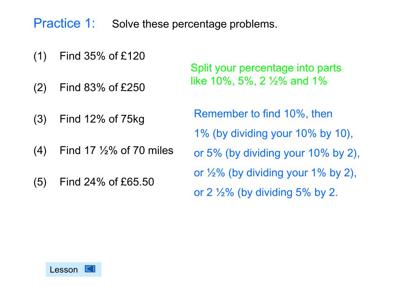The image size is (393, 295).
Task: Click the ½% dividing 1% by 2 line
Action: click(x=275, y=173)
